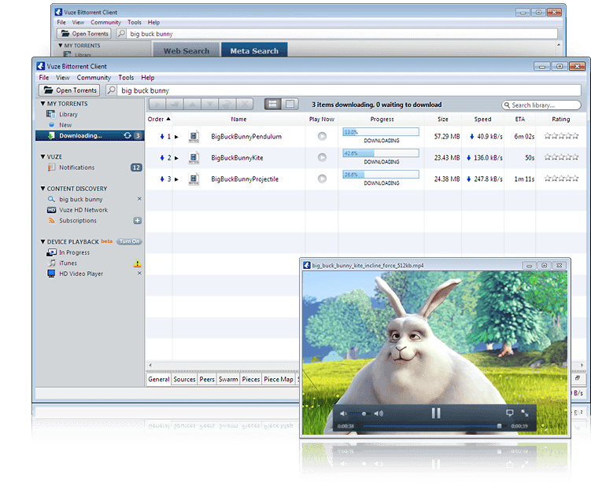Open Notifications in the sidebar
The width and height of the screenshot is (591, 489).
[76, 167]
